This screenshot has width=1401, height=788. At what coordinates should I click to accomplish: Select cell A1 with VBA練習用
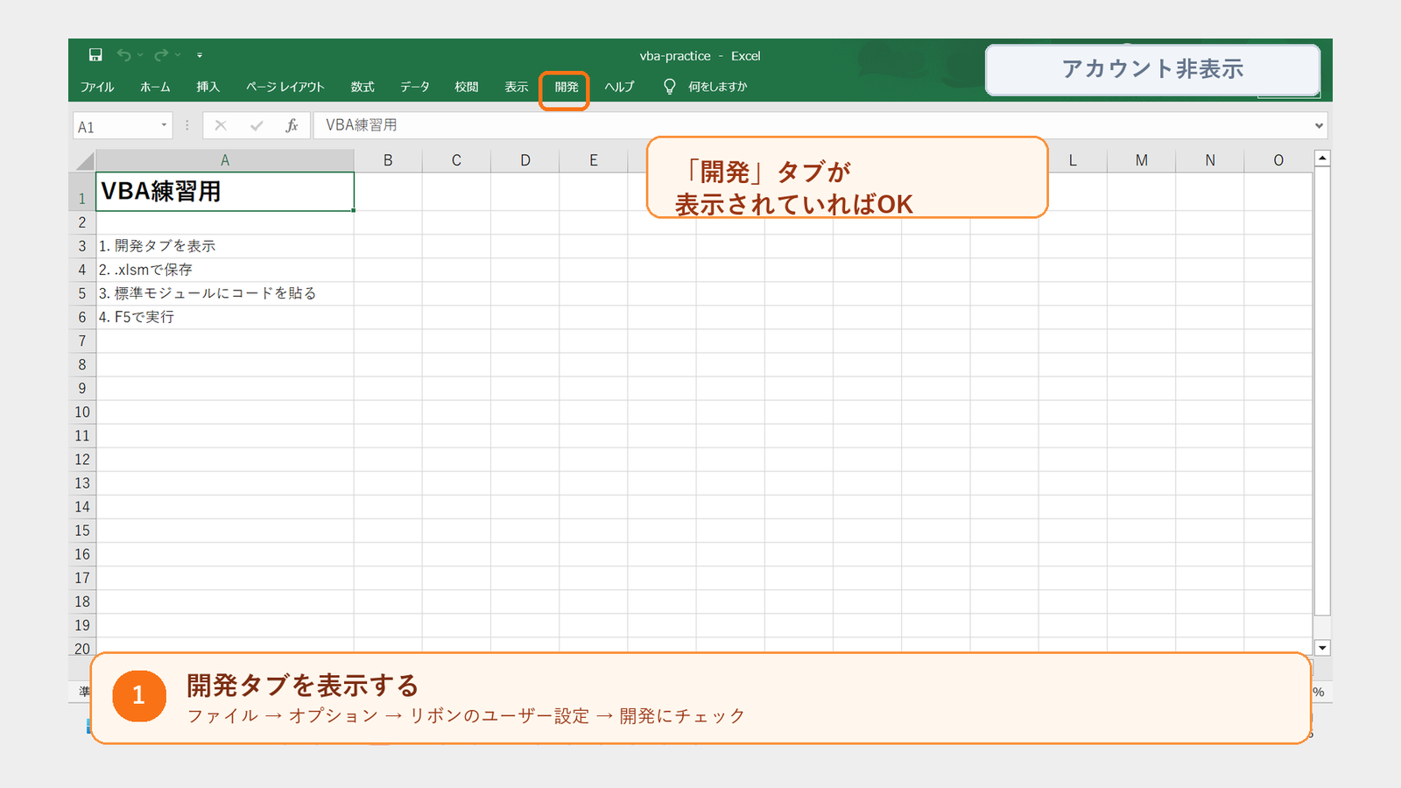pos(225,192)
